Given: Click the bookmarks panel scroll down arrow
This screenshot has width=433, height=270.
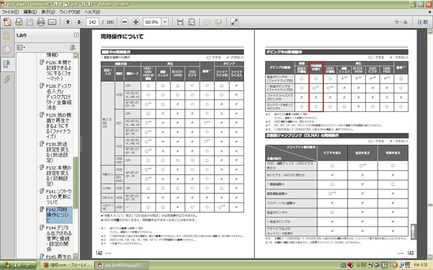Looking at the screenshot, I should click(75, 256).
